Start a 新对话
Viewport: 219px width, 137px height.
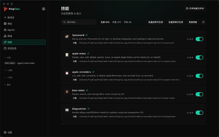(x=24, y=17)
